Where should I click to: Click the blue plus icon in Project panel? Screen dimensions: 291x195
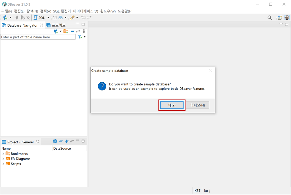click(x=67, y=141)
